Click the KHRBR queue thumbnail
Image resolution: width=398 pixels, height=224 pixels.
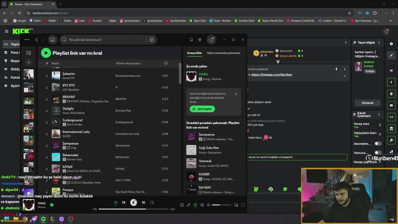pyautogui.click(x=191, y=176)
